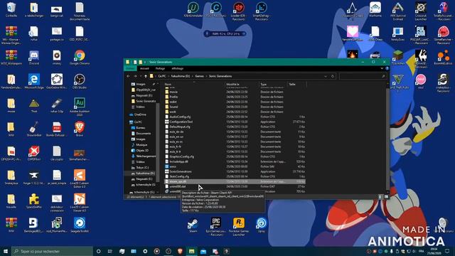The height and width of the screenshot is (256, 455).
Task: Switch to the Partage ribbon tab
Action: 160,68
